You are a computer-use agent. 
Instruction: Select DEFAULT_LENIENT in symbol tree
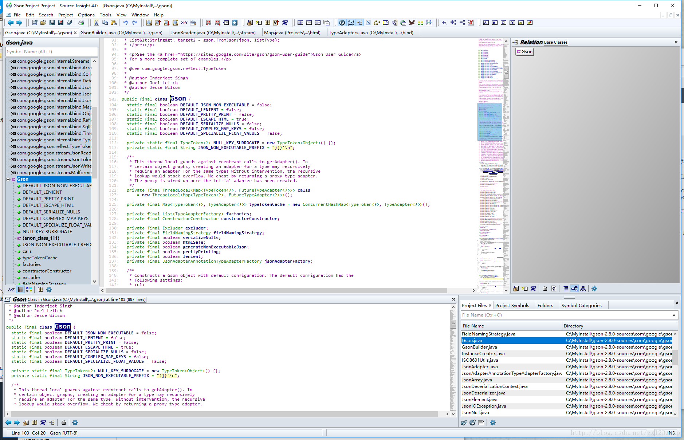(x=42, y=192)
